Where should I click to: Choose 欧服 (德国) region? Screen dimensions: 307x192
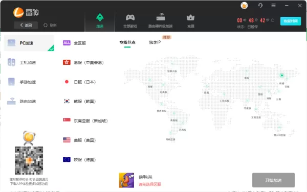(79, 160)
